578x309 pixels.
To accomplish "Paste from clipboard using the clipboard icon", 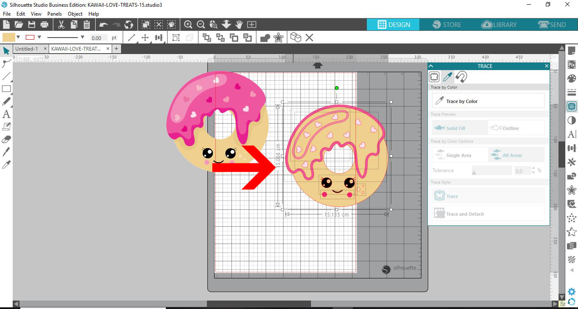I will tap(87, 24).
